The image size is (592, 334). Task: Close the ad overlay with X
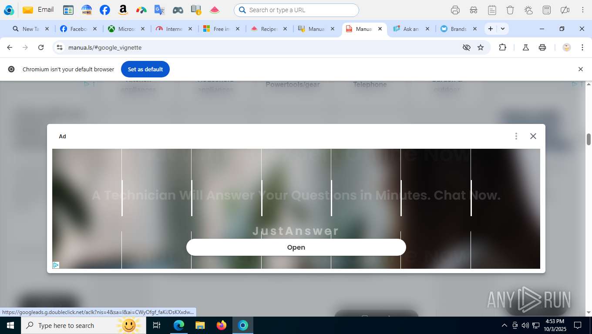click(x=533, y=136)
